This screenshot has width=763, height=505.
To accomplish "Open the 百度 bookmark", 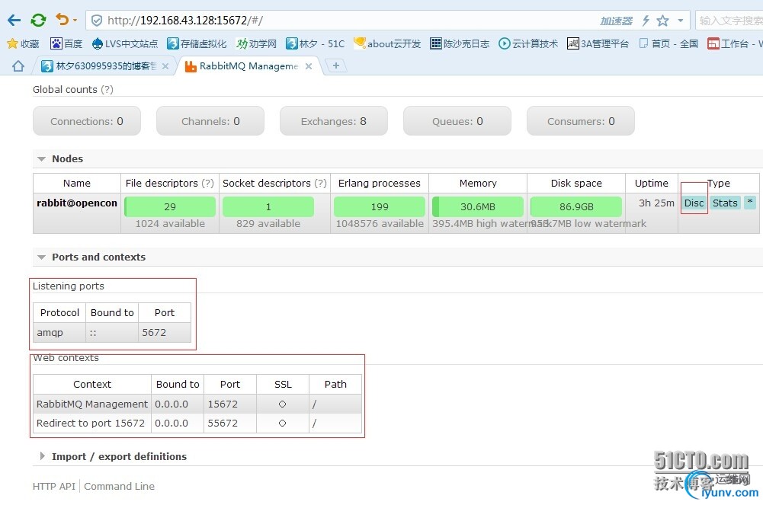I will coord(66,43).
